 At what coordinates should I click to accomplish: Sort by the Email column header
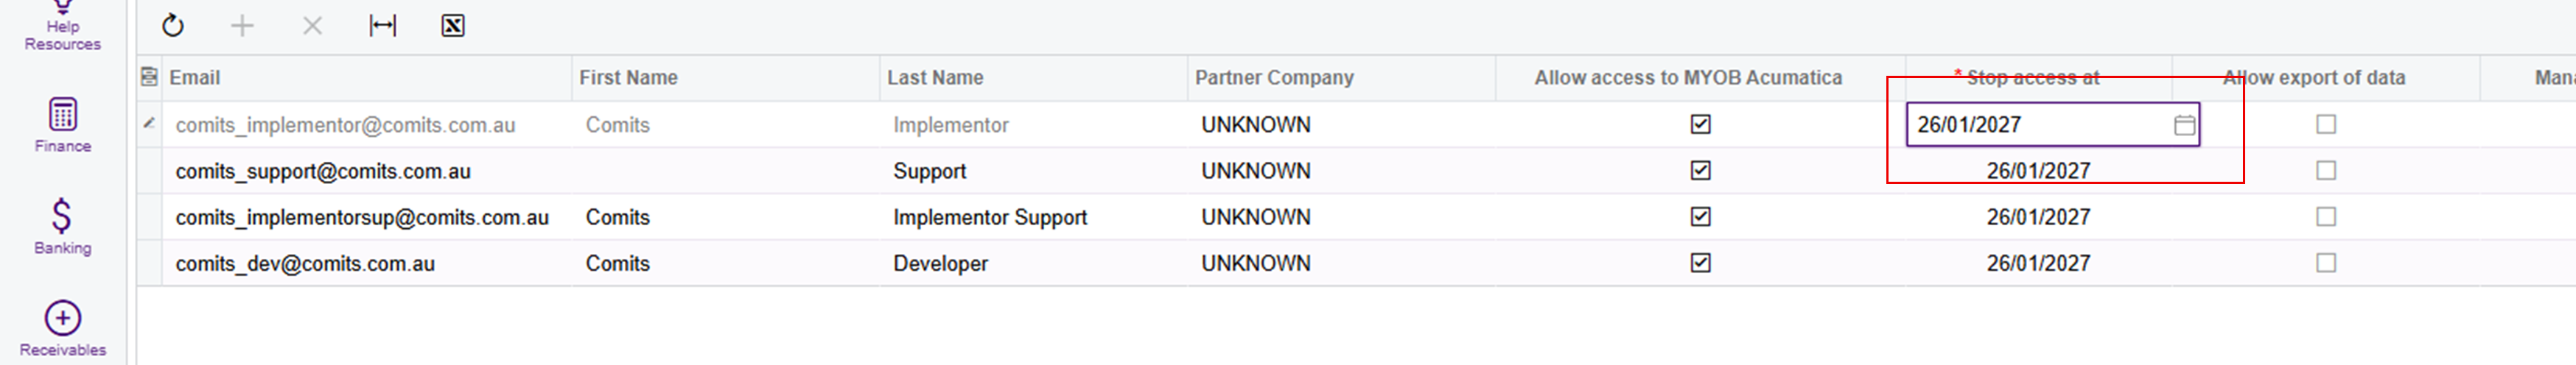195,77
